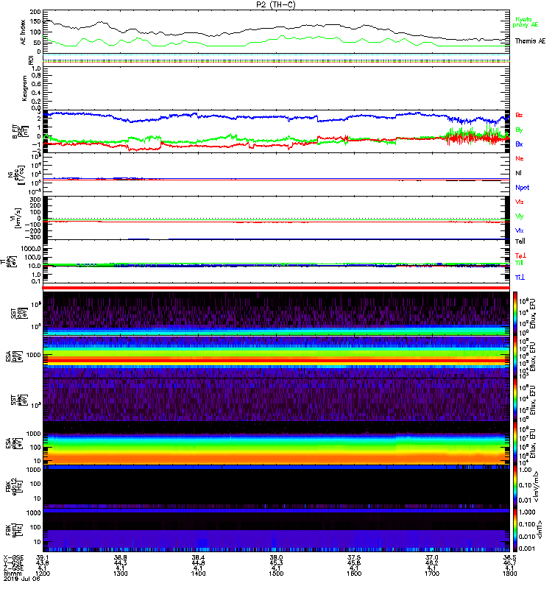Click the ESA ions Eflux color bar

click(x=515, y=356)
